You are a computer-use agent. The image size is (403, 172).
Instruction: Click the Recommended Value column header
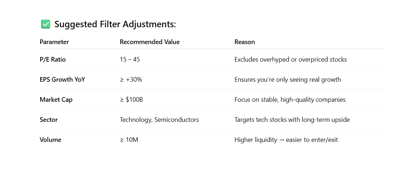pyautogui.click(x=150, y=42)
